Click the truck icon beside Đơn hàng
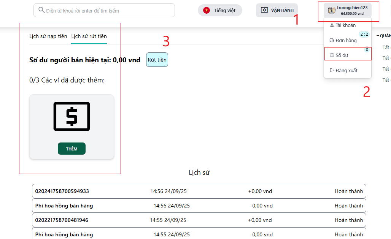 (332, 40)
